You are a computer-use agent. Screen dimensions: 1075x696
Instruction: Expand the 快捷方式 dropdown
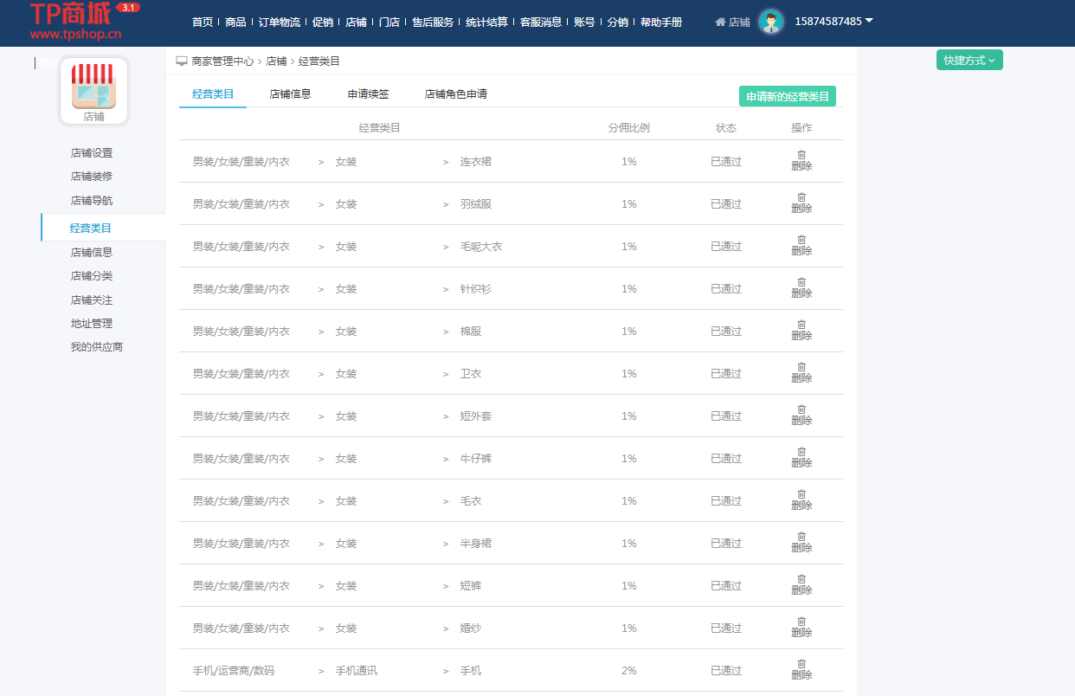point(969,61)
